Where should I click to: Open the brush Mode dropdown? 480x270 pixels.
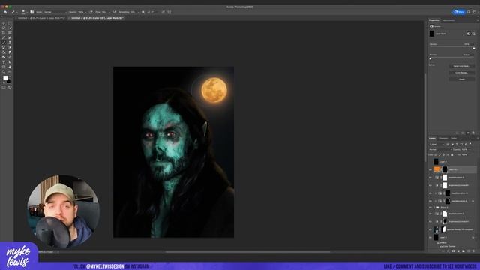point(55,12)
